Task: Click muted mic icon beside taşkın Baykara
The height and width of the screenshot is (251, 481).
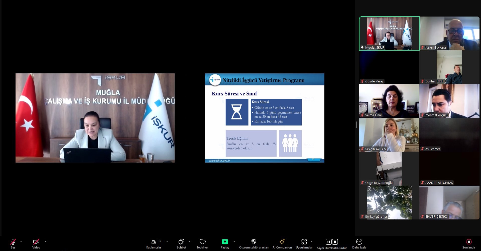Action: click(422, 47)
